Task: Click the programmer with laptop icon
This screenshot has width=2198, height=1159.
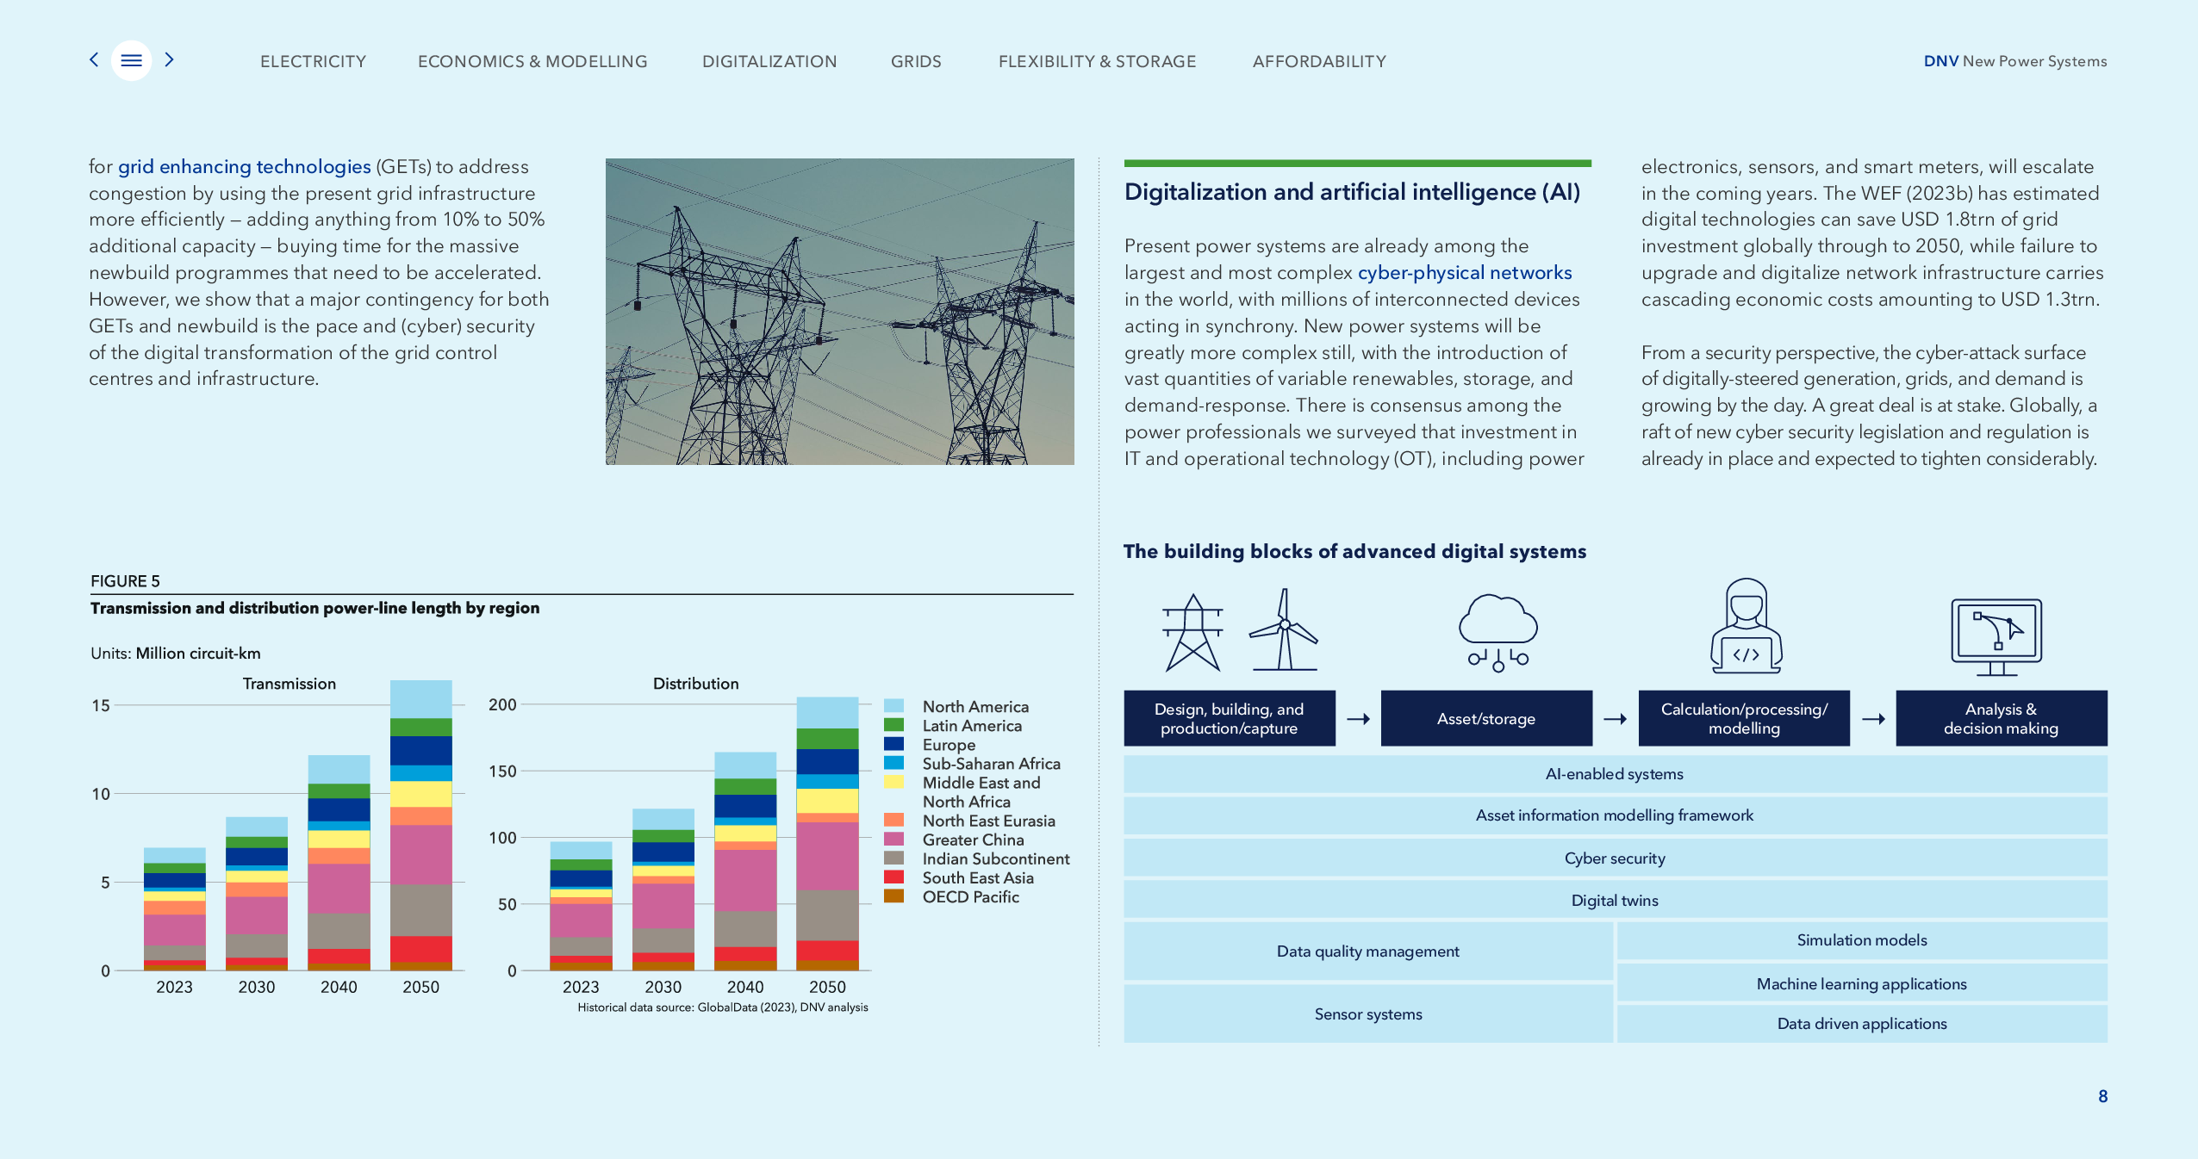Action: coord(1746,626)
